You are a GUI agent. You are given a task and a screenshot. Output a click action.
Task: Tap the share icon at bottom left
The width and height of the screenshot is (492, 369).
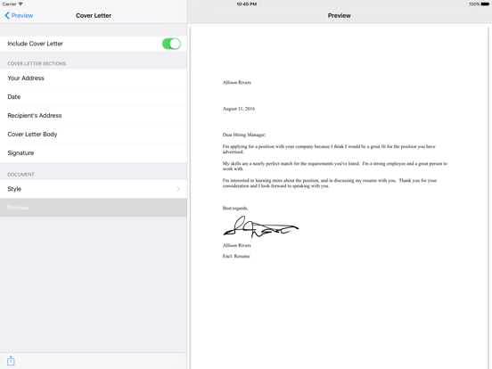[11, 360]
